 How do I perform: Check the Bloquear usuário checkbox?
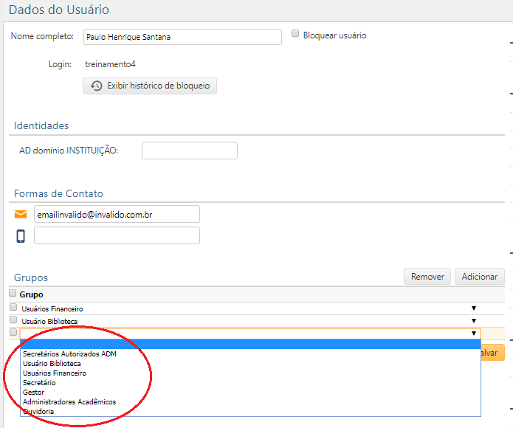point(295,34)
